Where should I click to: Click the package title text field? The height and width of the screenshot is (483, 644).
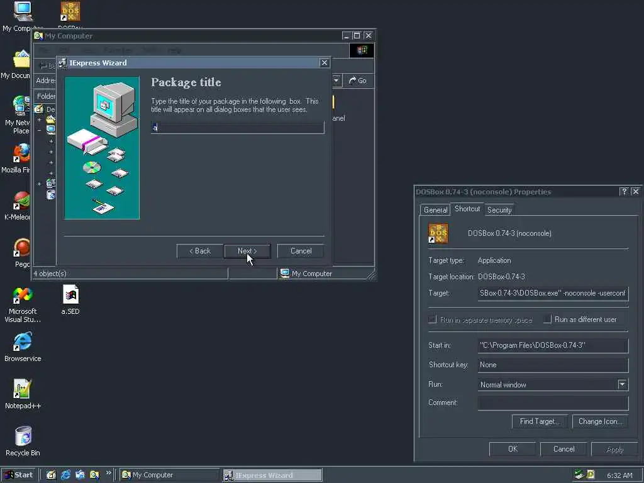(237, 127)
